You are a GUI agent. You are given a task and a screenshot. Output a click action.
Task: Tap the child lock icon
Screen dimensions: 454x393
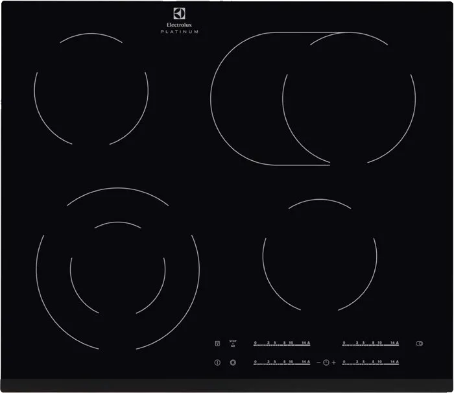click(x=217, y=344)
